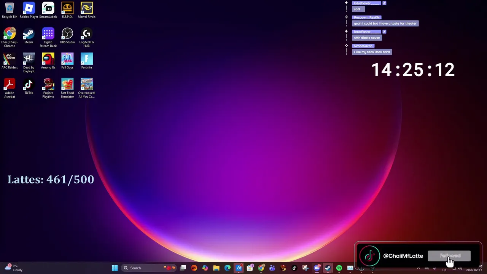Open the Chai (Chaii) Chrome shortcut
The height and width of the screenshot is (274, 487).
coord(10,37)
